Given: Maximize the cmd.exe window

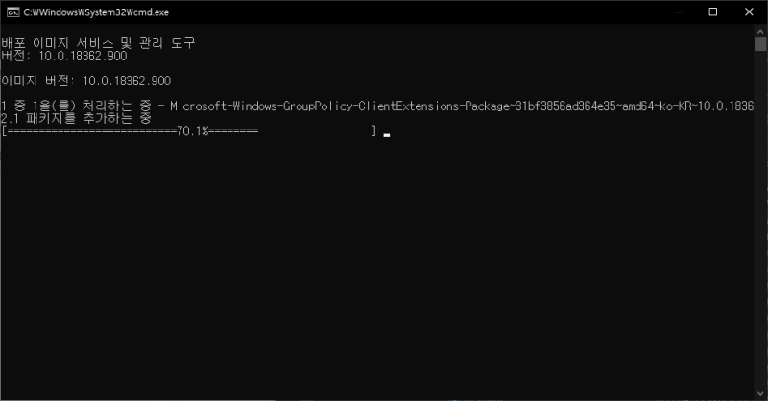Looking at the screenshot, I should pyautogui.click(x=713, y=12).
